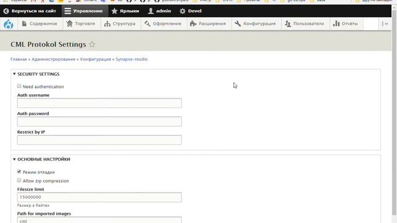
Task: Uncheck the Режим отладки checkbox
Action: [x=19, y=172]
